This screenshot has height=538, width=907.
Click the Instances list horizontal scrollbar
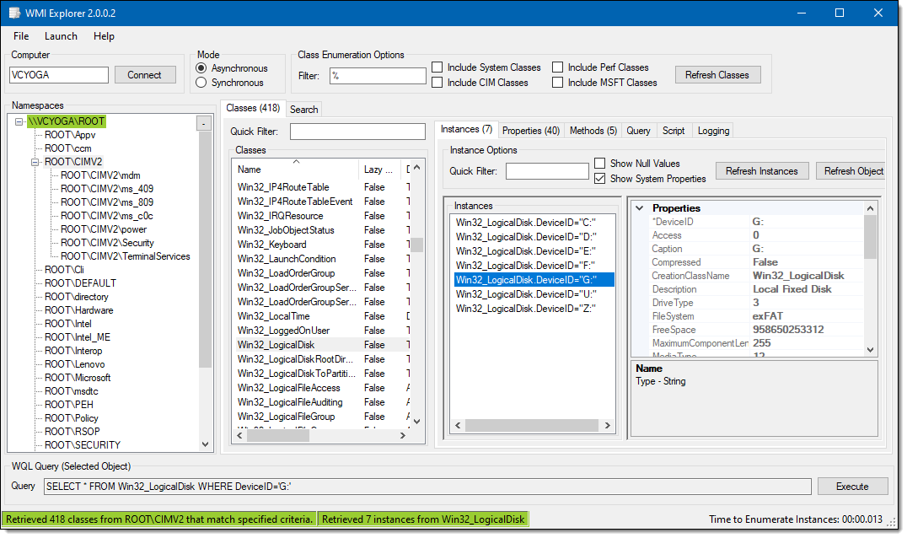pos(531,425)
